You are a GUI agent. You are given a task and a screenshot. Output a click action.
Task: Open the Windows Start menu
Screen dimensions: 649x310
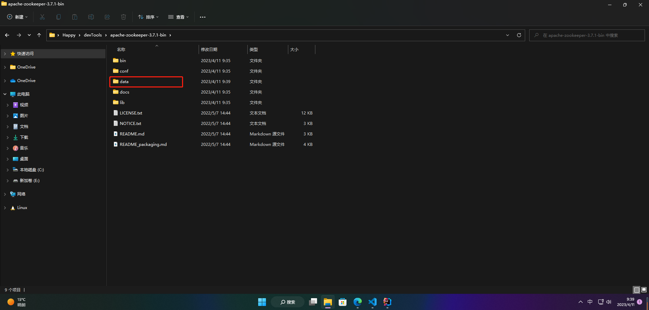pyautogui.click(x=262, y=302)
